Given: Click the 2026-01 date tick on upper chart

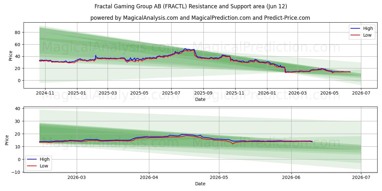Looking at the screenshot, I should pyautogui.click(x=267, y=93).
